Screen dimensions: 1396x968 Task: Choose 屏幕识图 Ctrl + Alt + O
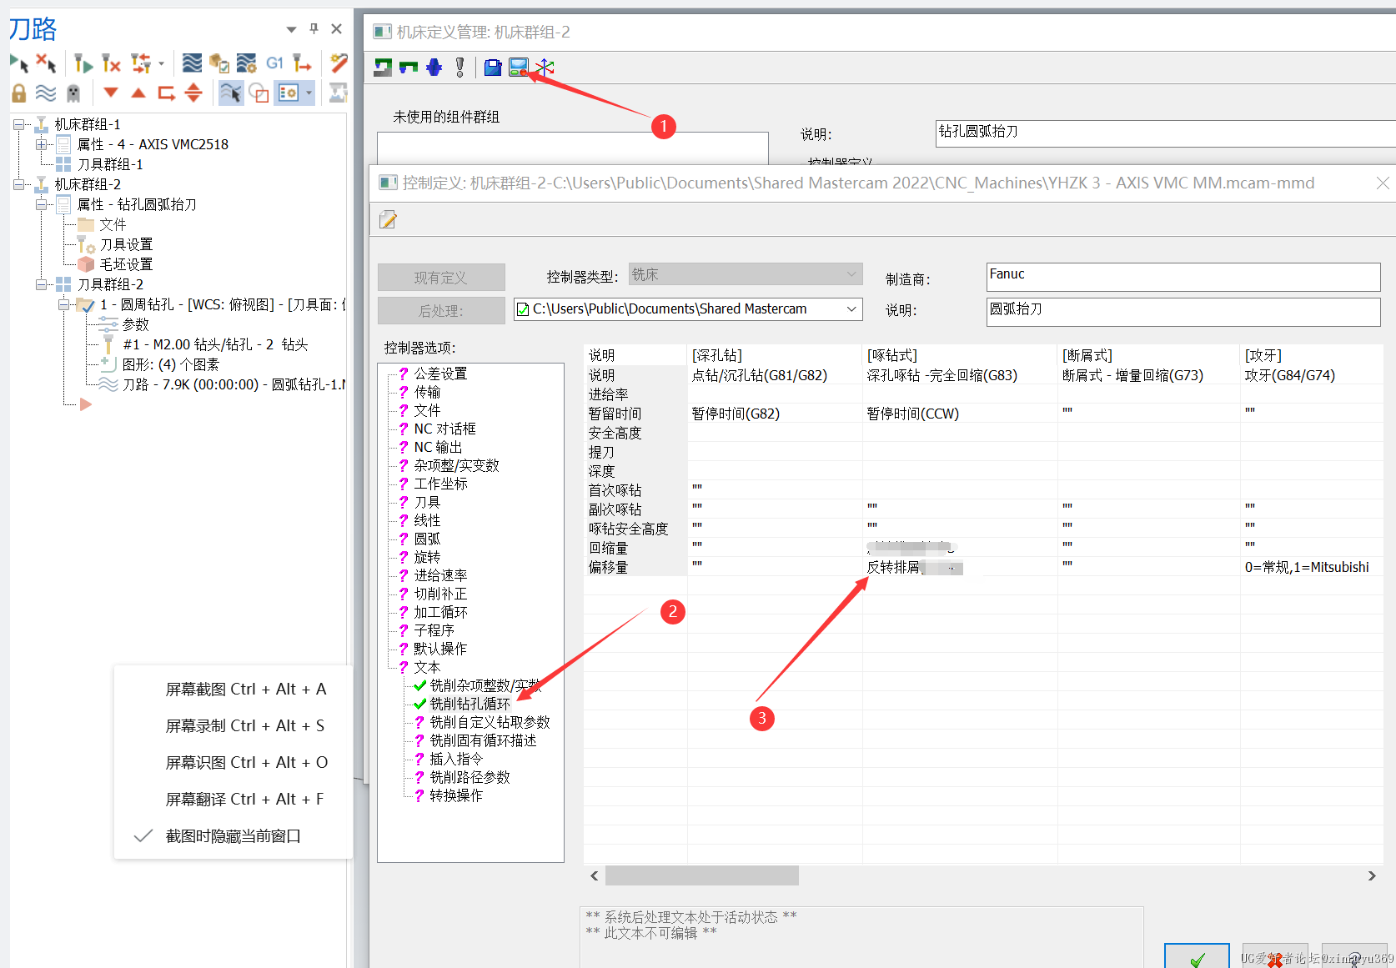[246, 763]
